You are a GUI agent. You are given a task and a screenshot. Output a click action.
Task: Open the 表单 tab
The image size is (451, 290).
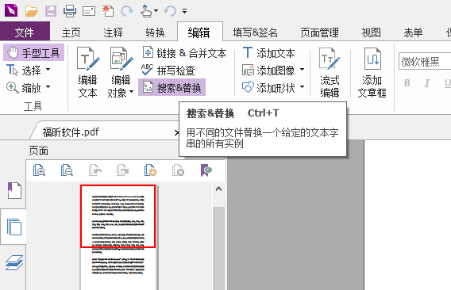(413, 32)
